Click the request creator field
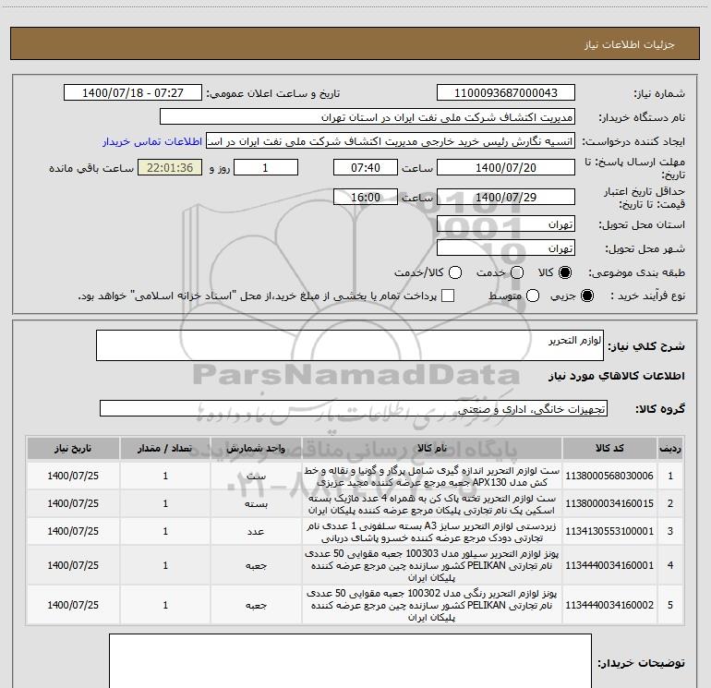The height and width of the screenshot is (688, 711). (391, 141)
